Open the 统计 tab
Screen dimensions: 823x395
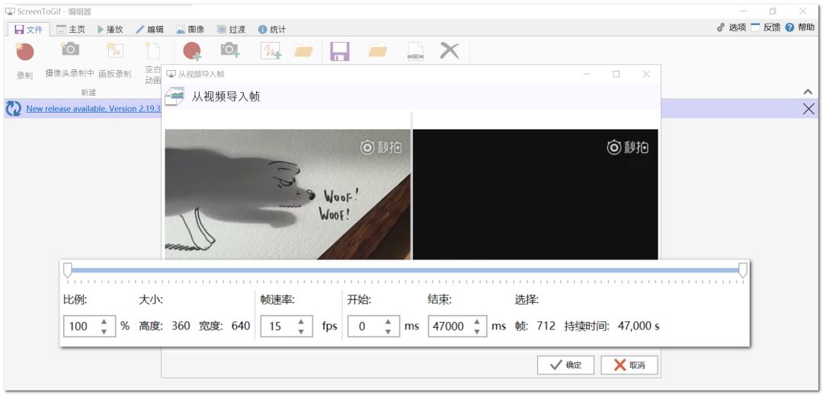[272, 30]
